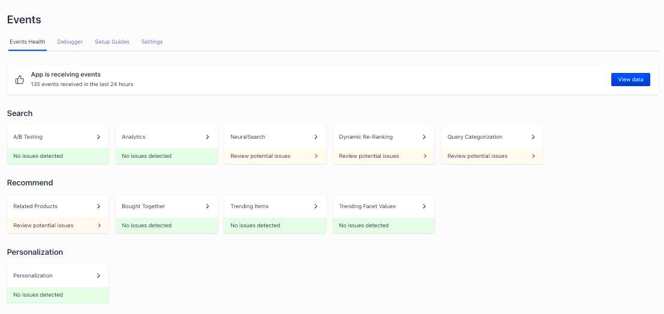Click the Analytics No issues detected status

[147, 156]
